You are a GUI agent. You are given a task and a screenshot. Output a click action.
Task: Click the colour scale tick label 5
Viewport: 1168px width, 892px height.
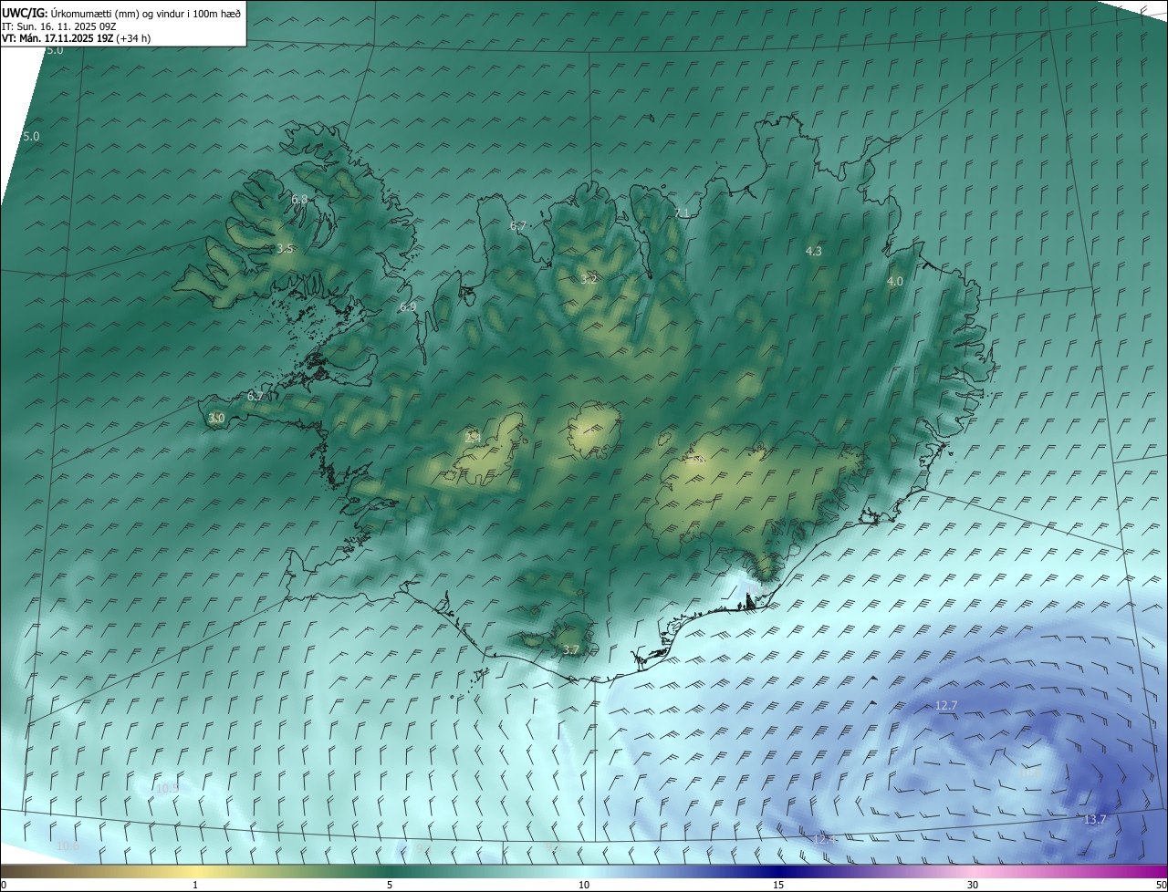[x=390, y=886]
